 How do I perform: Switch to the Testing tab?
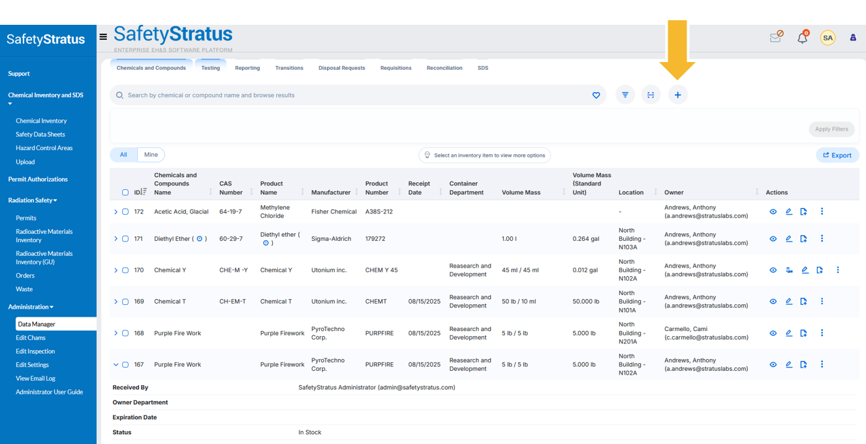(210, 68)
